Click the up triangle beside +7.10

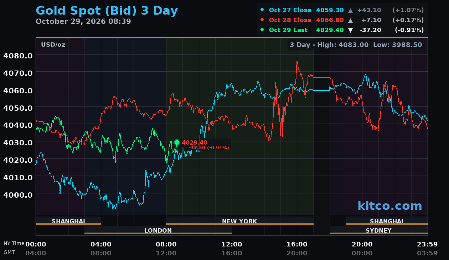point(350,20)
